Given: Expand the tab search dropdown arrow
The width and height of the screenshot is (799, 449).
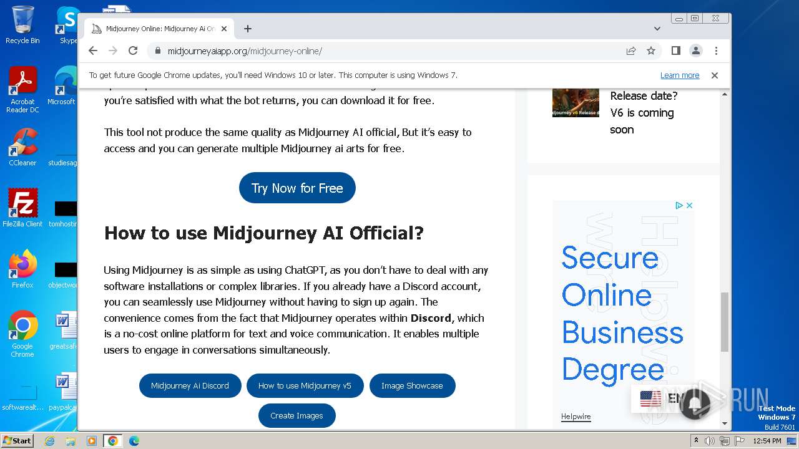Looking at the screenshot, I should pos(657,29).
